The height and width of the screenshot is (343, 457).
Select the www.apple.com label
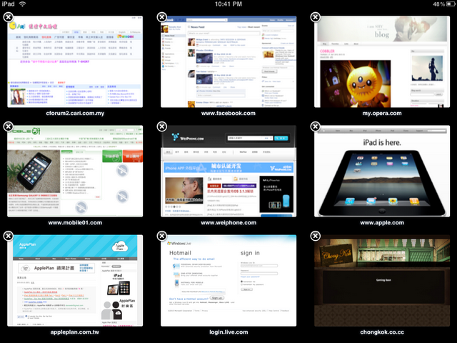pos(382,222)
